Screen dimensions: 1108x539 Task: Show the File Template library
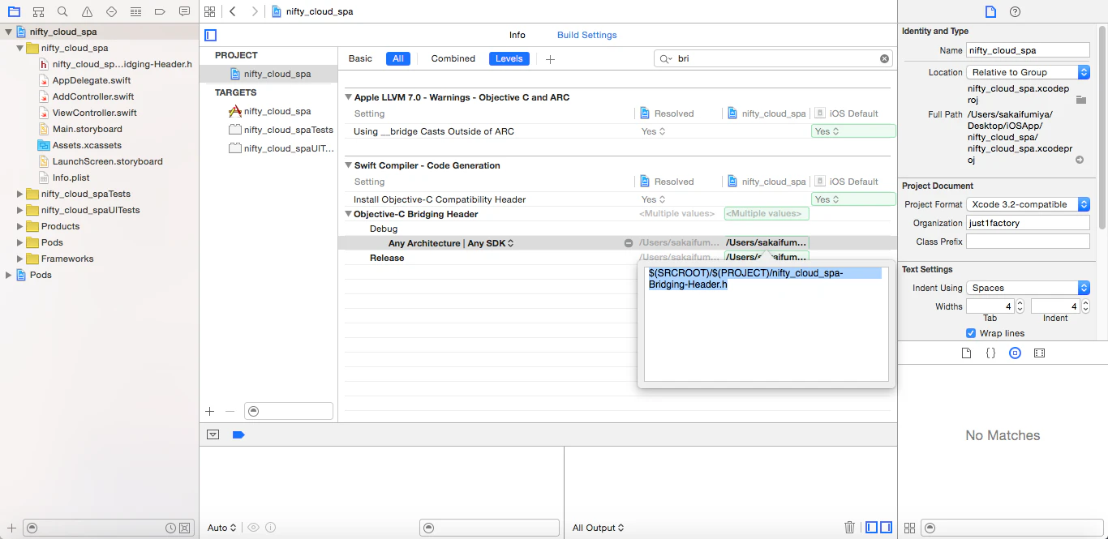966,353
